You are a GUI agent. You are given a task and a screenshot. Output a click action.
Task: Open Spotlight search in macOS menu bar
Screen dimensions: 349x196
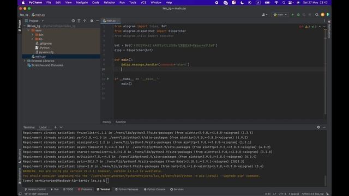tap(284, 3)
